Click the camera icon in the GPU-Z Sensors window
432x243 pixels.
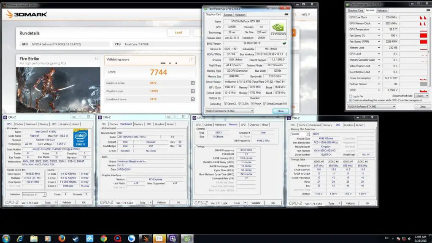(x=428, y=11)
